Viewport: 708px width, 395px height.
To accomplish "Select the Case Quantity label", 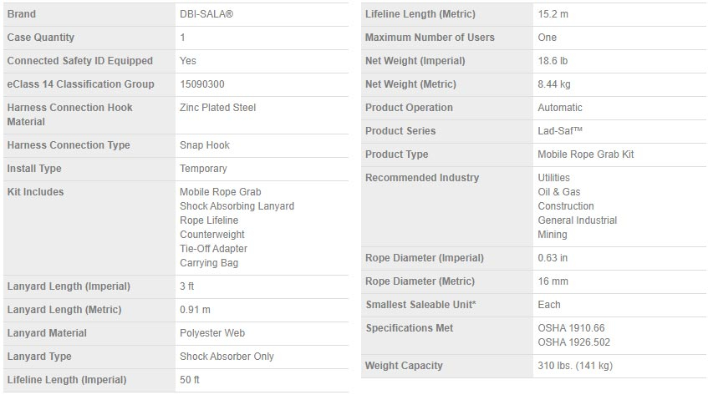I will coord(40,38).
